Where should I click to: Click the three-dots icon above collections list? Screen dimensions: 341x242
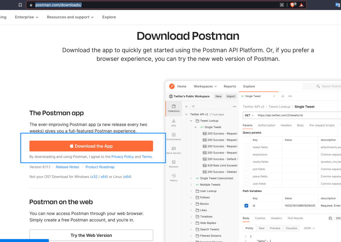click(234, 107)
